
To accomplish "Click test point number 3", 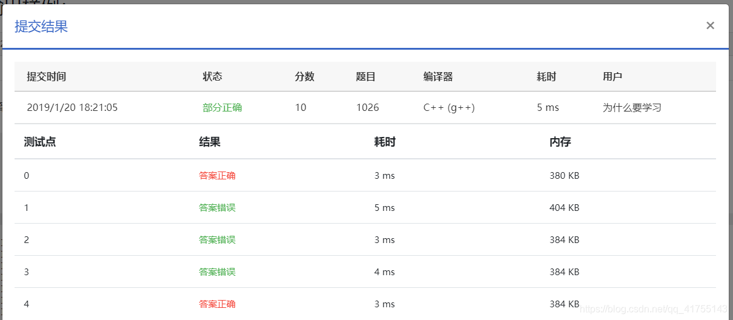I will 27,272.
